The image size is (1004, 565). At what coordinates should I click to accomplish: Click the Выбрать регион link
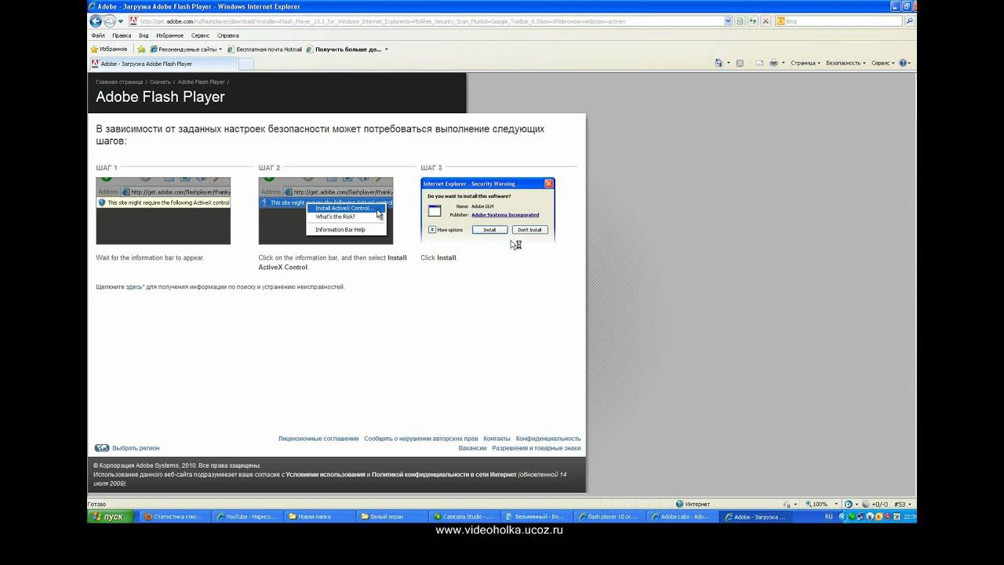coord(136,448)
